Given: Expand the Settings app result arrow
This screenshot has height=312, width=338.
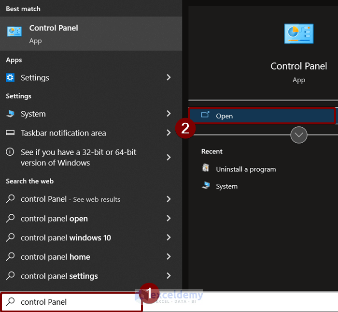Looking at the screenshot, I should coord(169,77).
